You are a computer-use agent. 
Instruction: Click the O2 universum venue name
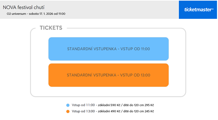click(x=16, y=14)
